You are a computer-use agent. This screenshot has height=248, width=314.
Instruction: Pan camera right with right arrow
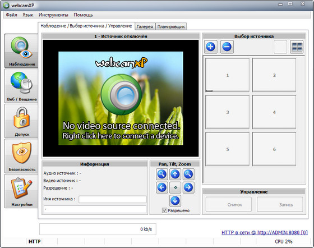[x=188, y=187]
